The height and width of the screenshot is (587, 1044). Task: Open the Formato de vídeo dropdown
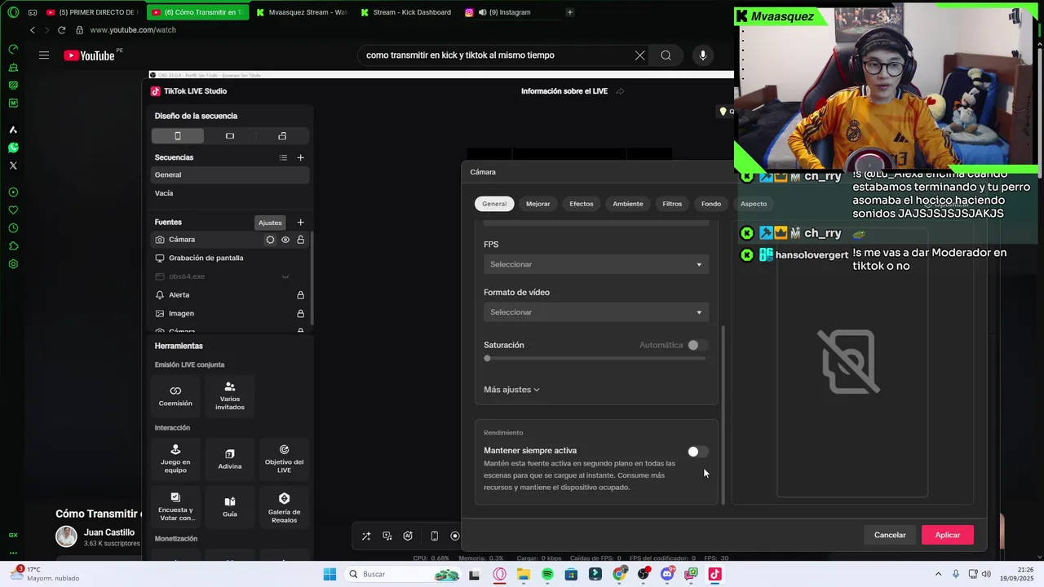595,312
